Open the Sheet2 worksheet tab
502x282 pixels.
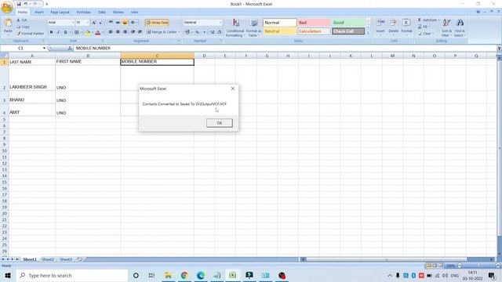click(x=48, y=259)
